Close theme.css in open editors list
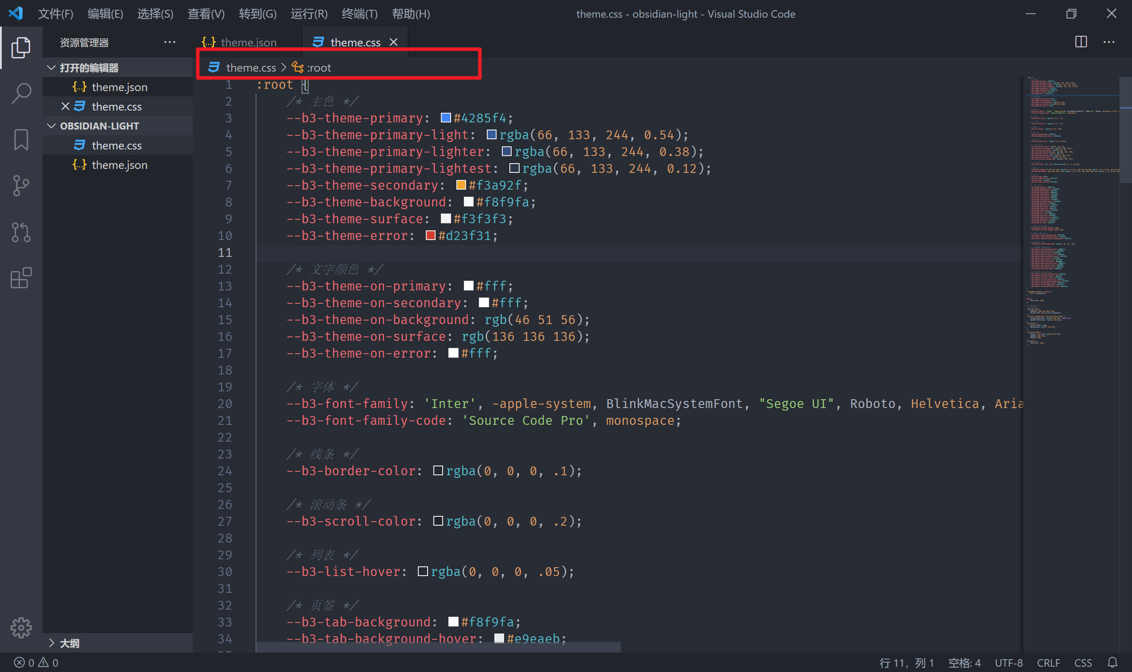Viewport: 1132px width, 672px height. [65, 107]
